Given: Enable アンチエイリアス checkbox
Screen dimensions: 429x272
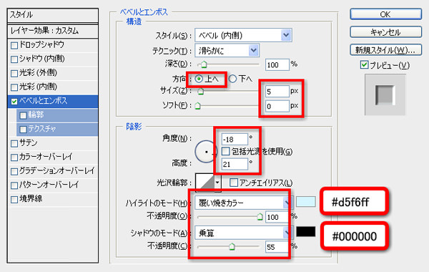Looking at the screenshot, I should tap(234, 183).
